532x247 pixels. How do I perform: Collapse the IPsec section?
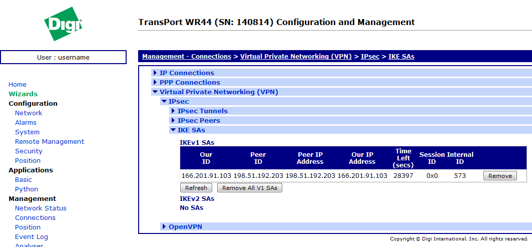point(178,101)
